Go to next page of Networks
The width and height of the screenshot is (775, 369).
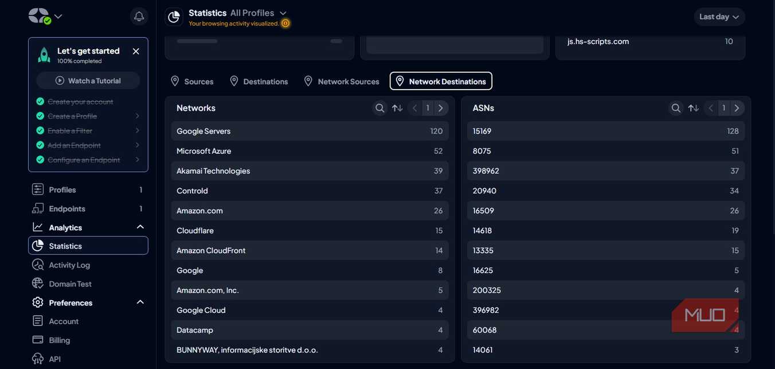tap(441, 108)
